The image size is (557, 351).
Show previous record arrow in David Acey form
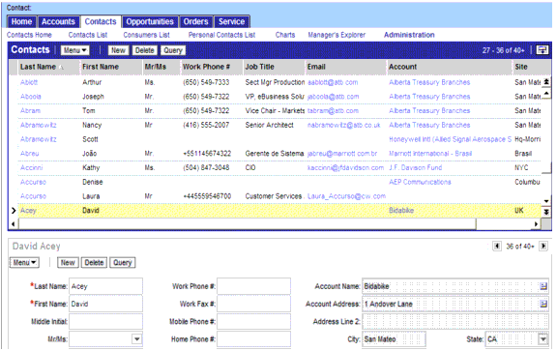point(497,246)
